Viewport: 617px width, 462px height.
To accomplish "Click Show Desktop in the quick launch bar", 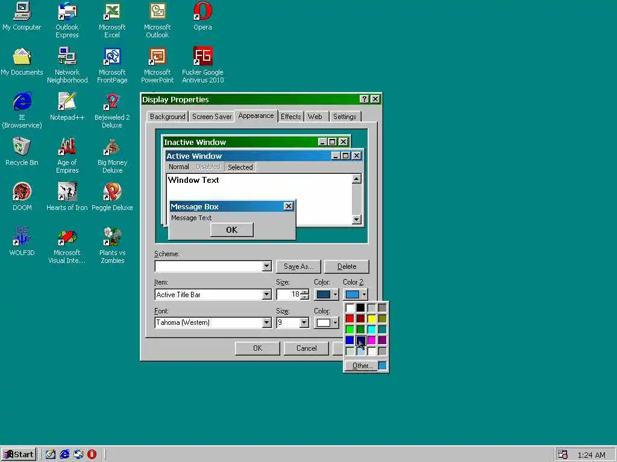I will tap(50, 454).
